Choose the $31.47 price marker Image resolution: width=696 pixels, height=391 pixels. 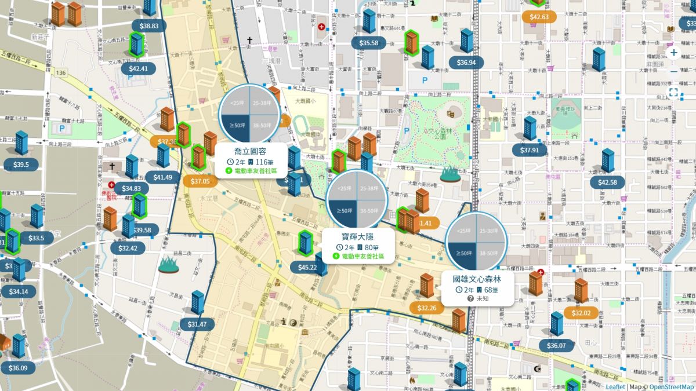pos(197,324)
